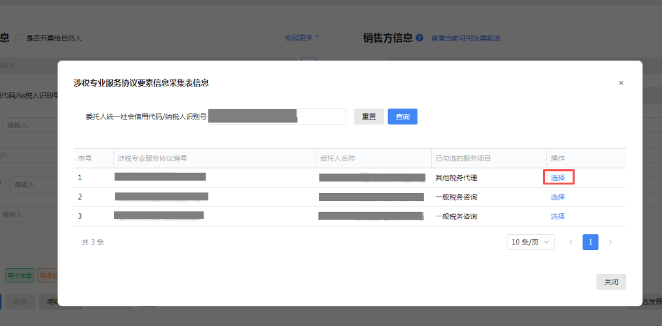This screenshot has width=662, height=326.
Task: Click the 电子发票 tag
Action: [20, 276]
